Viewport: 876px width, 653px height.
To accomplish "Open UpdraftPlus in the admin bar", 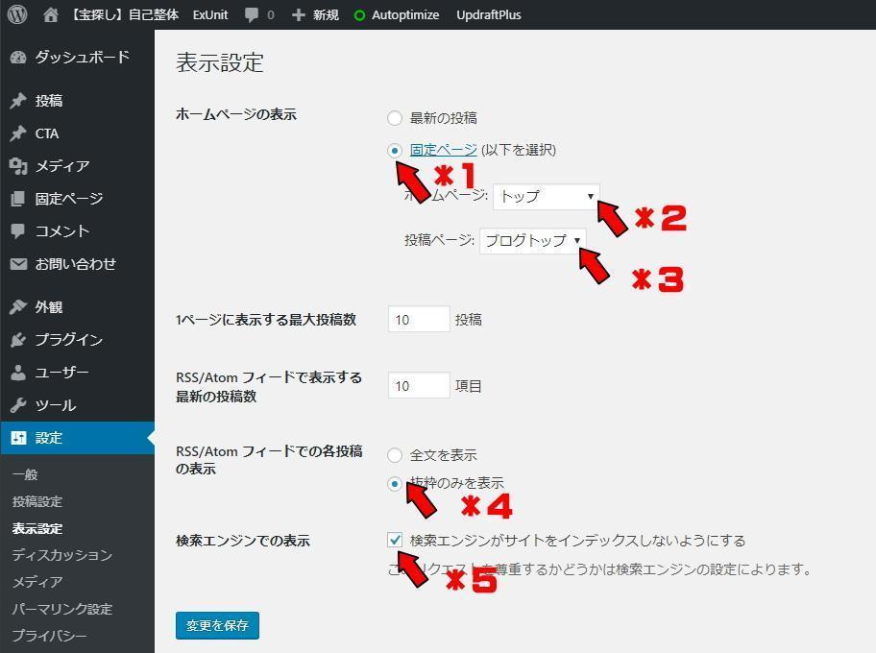I will coord(489,15).
